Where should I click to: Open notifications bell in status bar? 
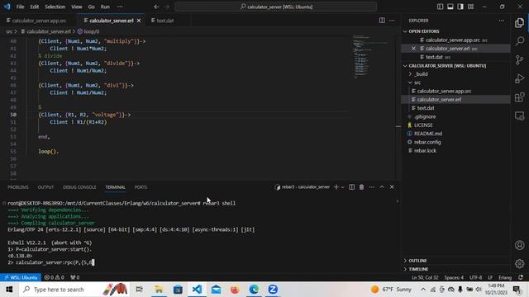click(x=521, y=277)
